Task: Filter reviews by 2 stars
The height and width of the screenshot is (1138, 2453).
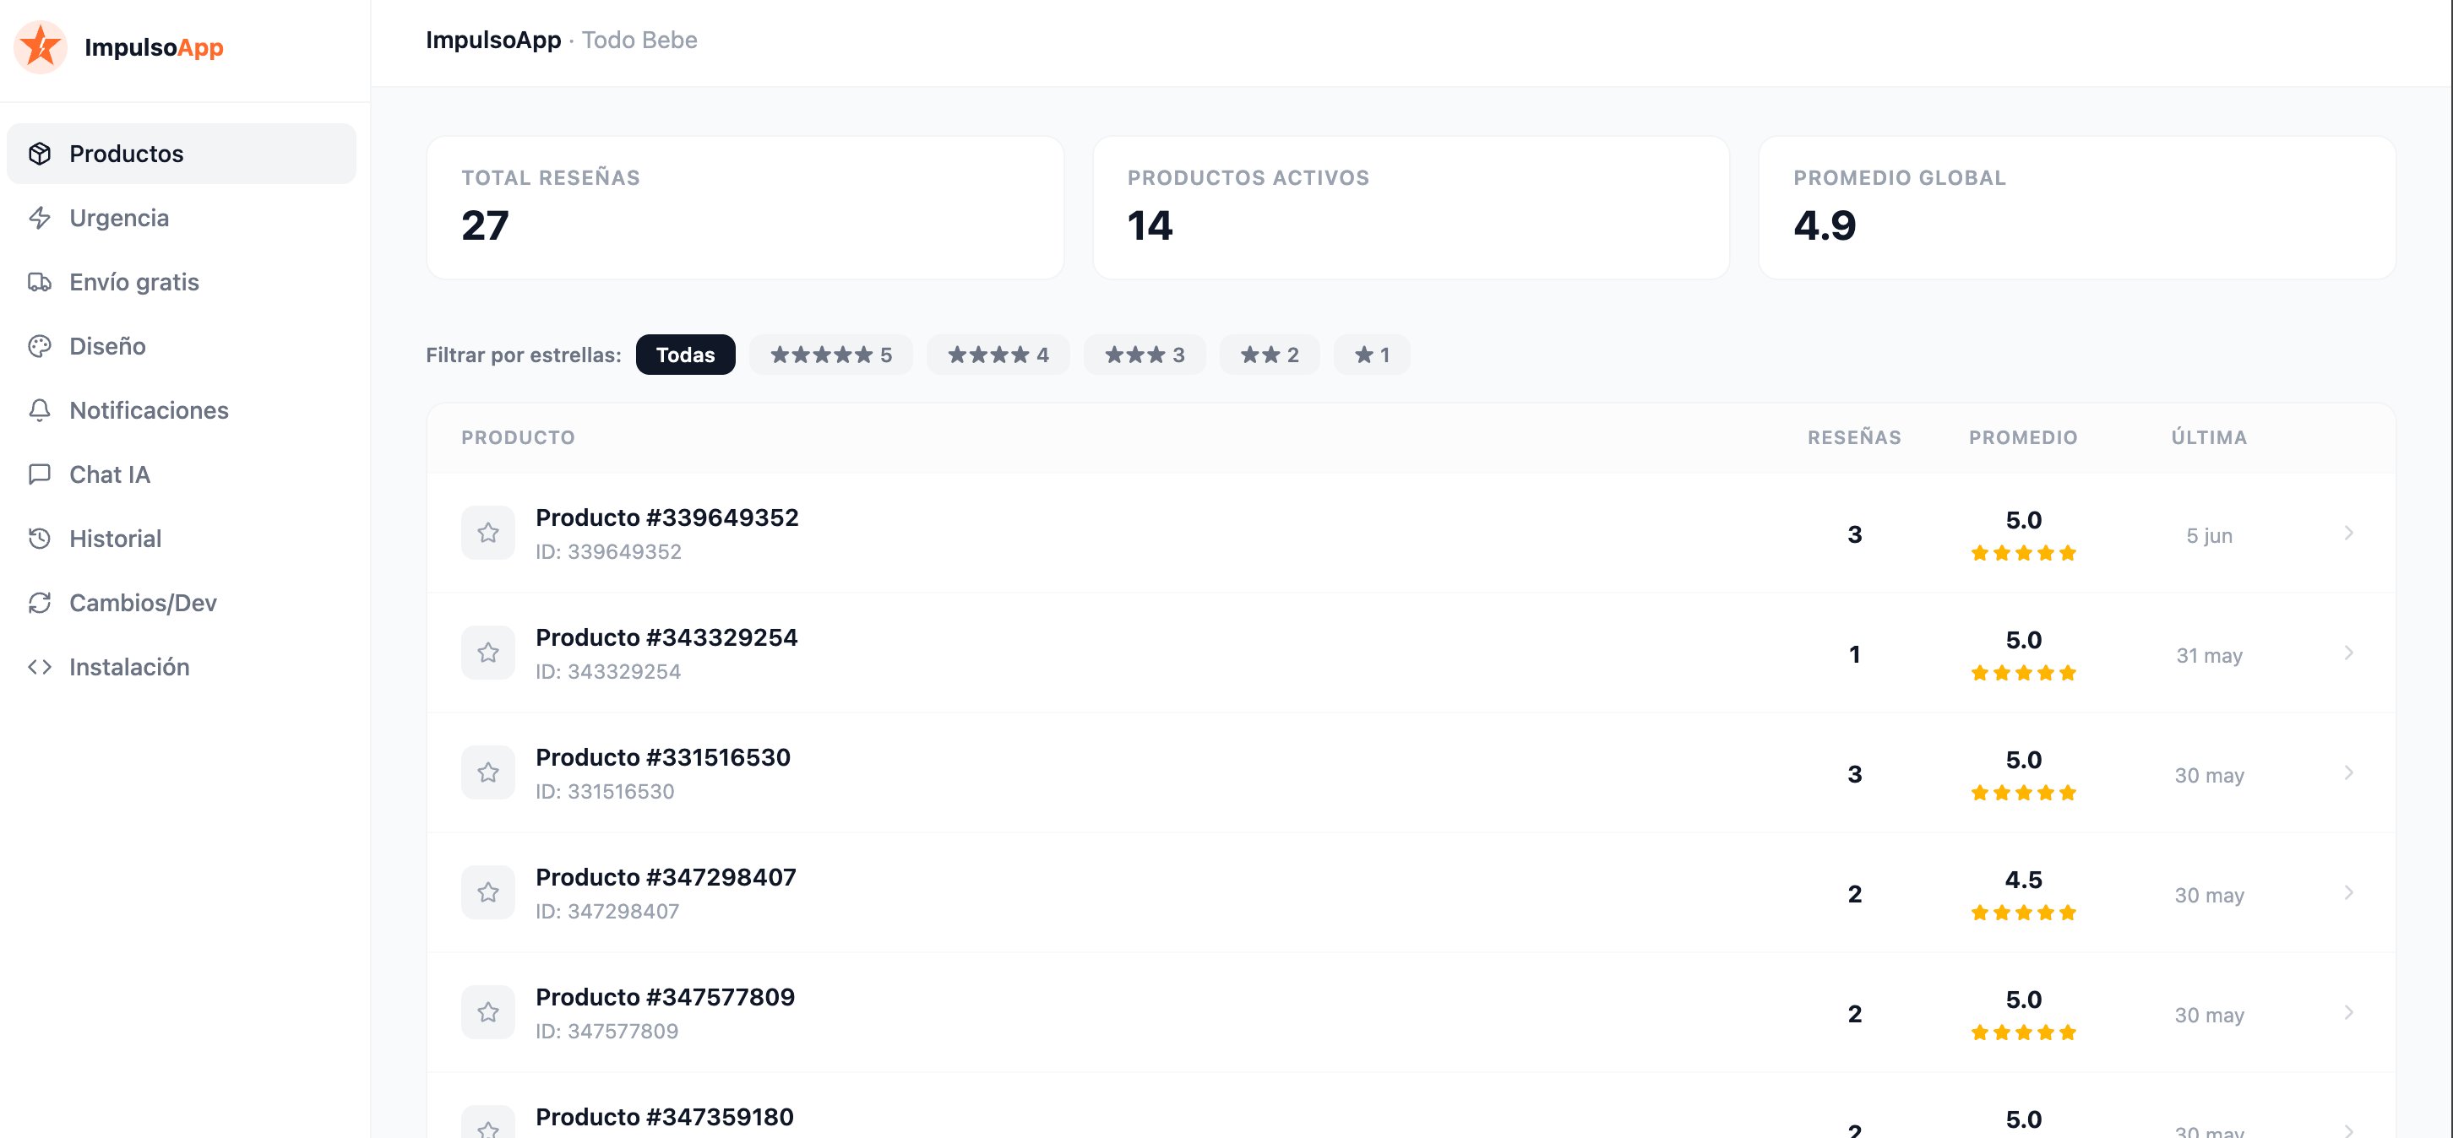Action: click(x=1270, y=355)
